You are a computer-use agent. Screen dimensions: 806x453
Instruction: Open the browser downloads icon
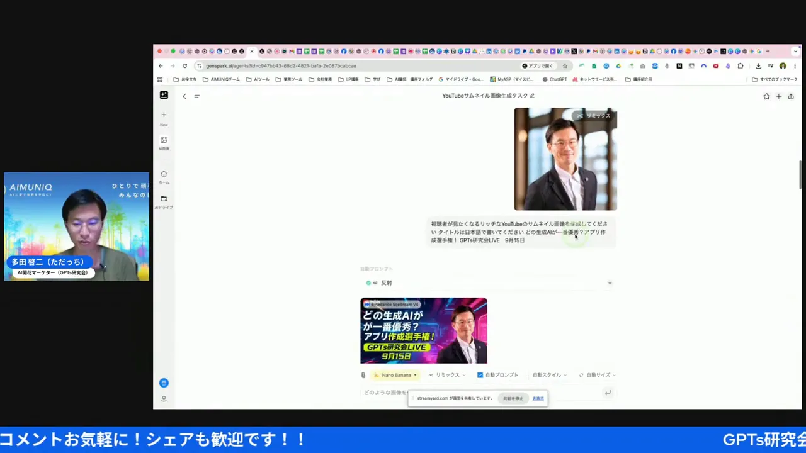click(x=758, y=66)
